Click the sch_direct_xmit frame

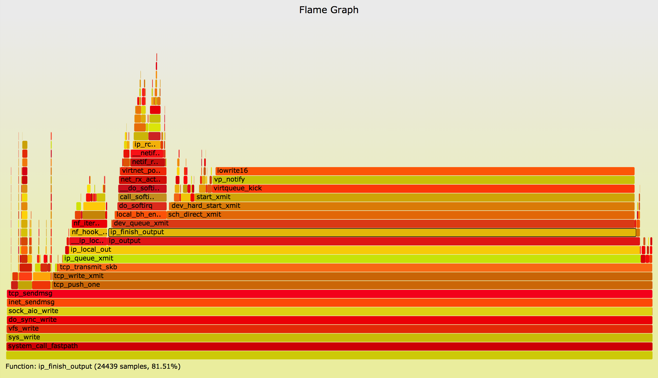(x=400, y=215)
